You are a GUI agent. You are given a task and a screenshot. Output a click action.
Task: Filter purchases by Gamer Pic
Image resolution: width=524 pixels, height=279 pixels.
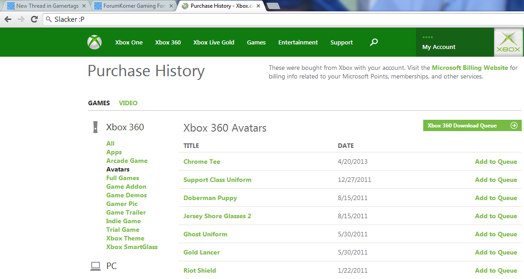122,204
